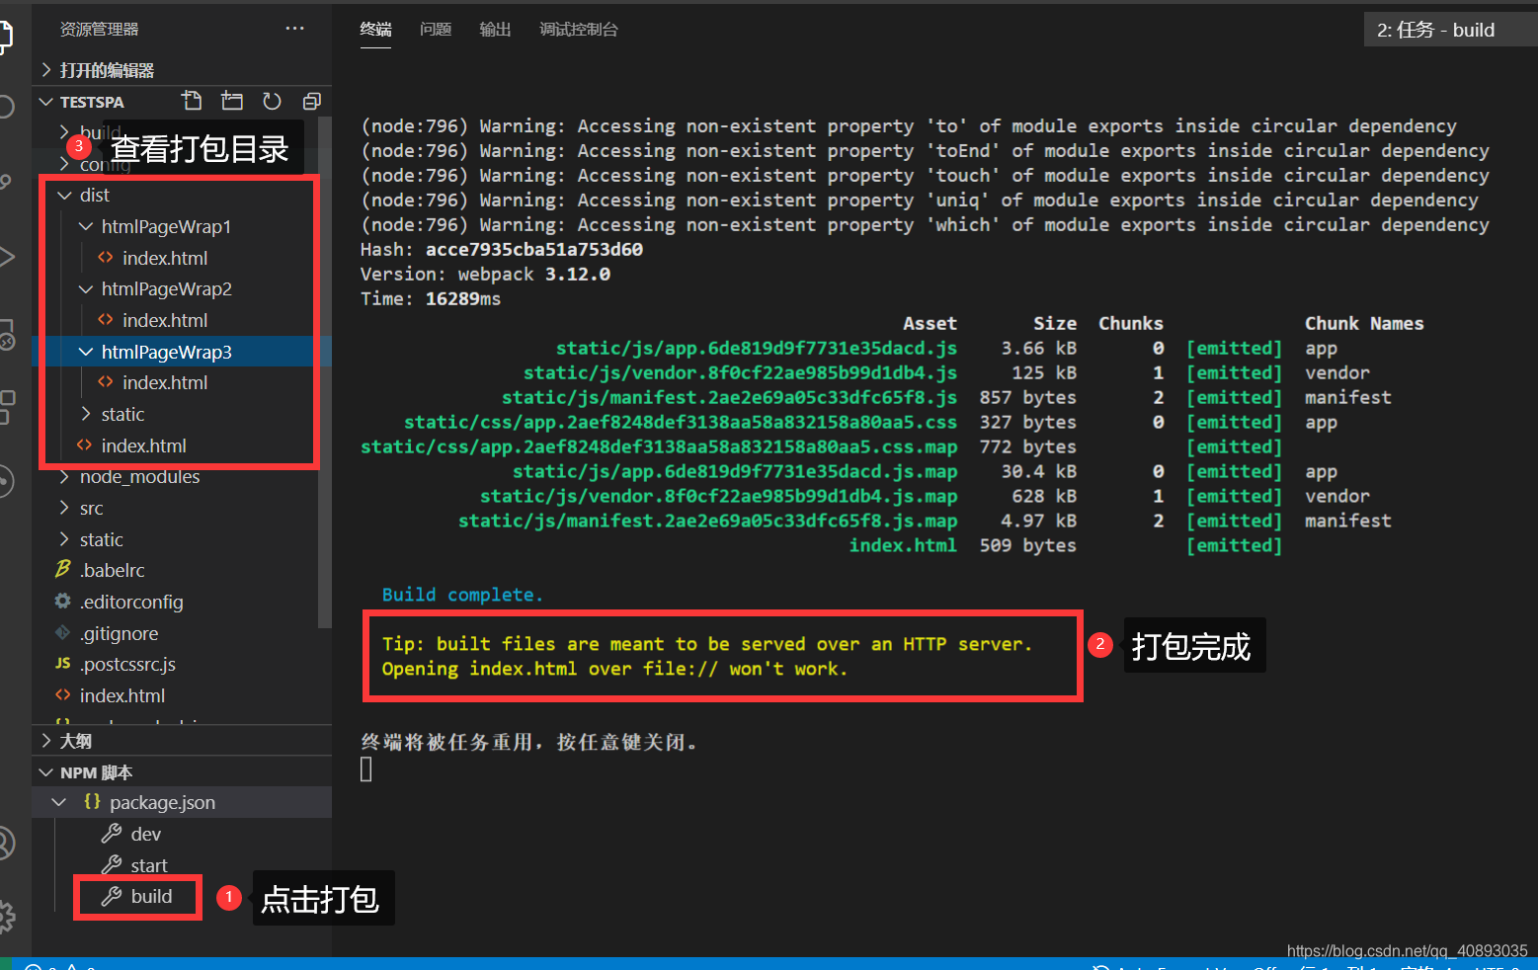Click 'Version: webpack 3.12.0' terminal line
The image size is (1538, 970).
pos(485,274)
